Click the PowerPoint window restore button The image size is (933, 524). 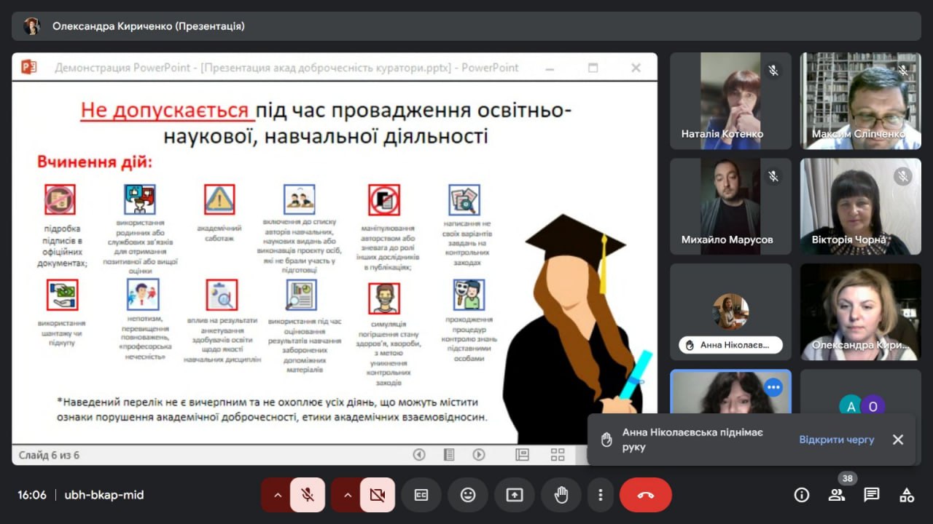[x=593, y=68]
